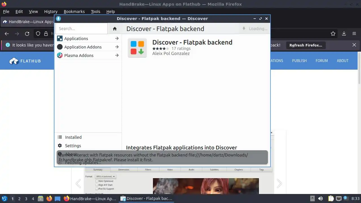Click the site lock icon in address bar

click(46, 34)
